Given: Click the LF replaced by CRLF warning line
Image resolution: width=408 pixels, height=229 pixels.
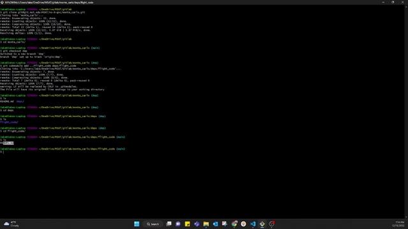Looking at the screenshot, I should [x=38, y=87].
